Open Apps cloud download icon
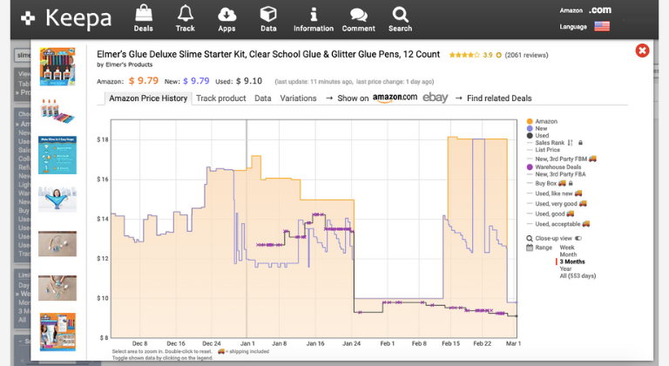669x366 pixels. (x=226, y=14)
